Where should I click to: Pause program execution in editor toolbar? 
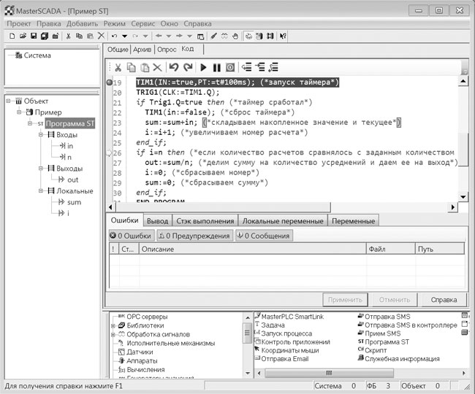(216, 67)
